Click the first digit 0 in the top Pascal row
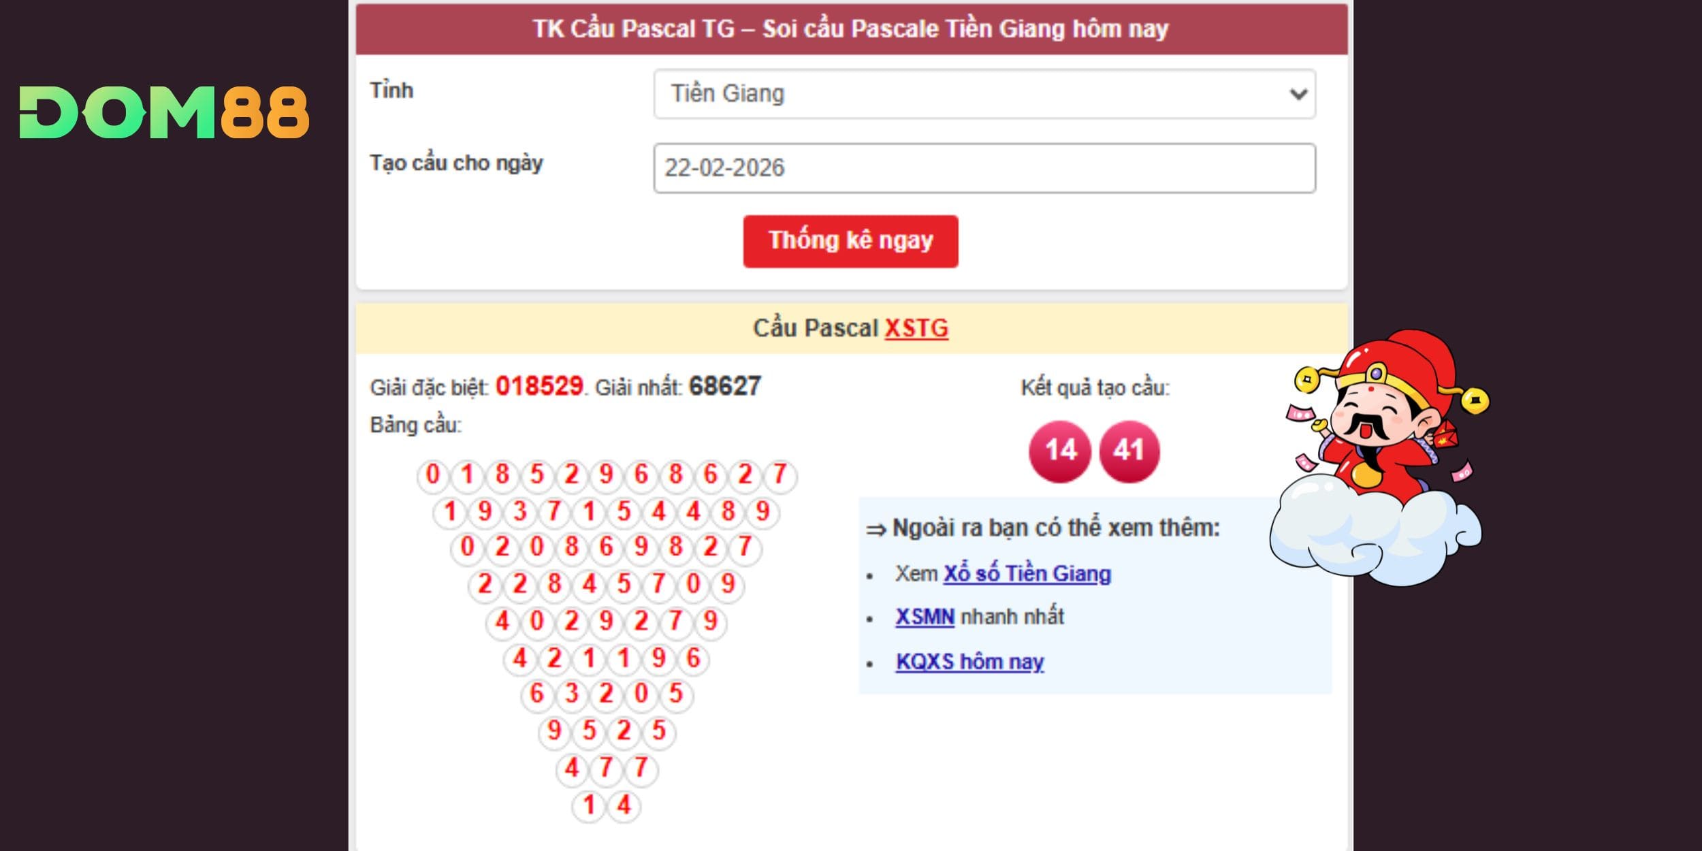The height and width of the screenshot is (851, 1702). [433, 475]
